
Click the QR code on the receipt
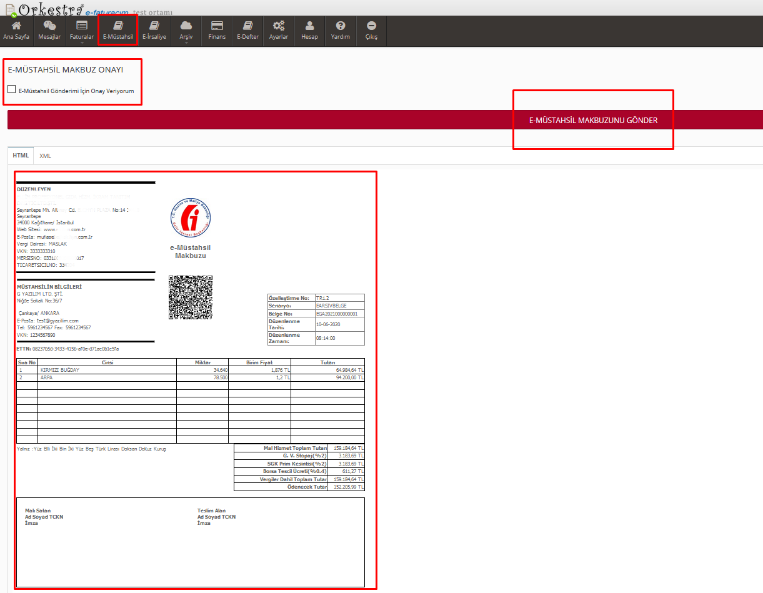click(191, 297)
